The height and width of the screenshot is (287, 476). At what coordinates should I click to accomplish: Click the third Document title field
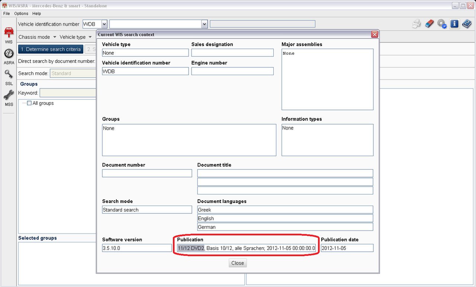pos(285,190)
